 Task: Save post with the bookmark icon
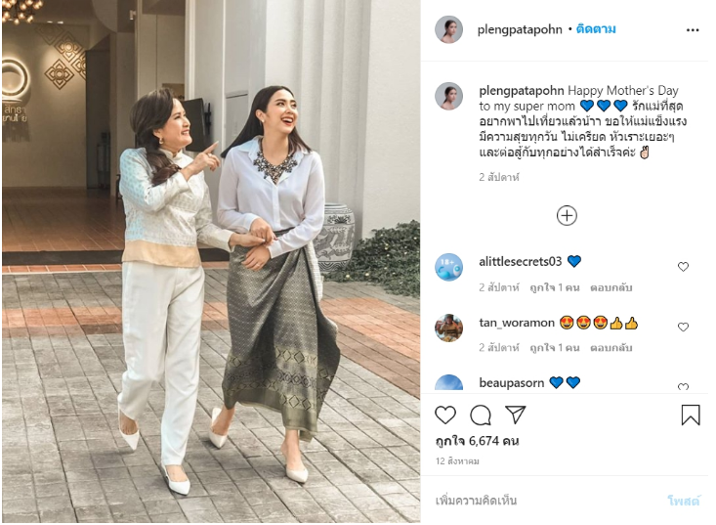coord(691,415)
